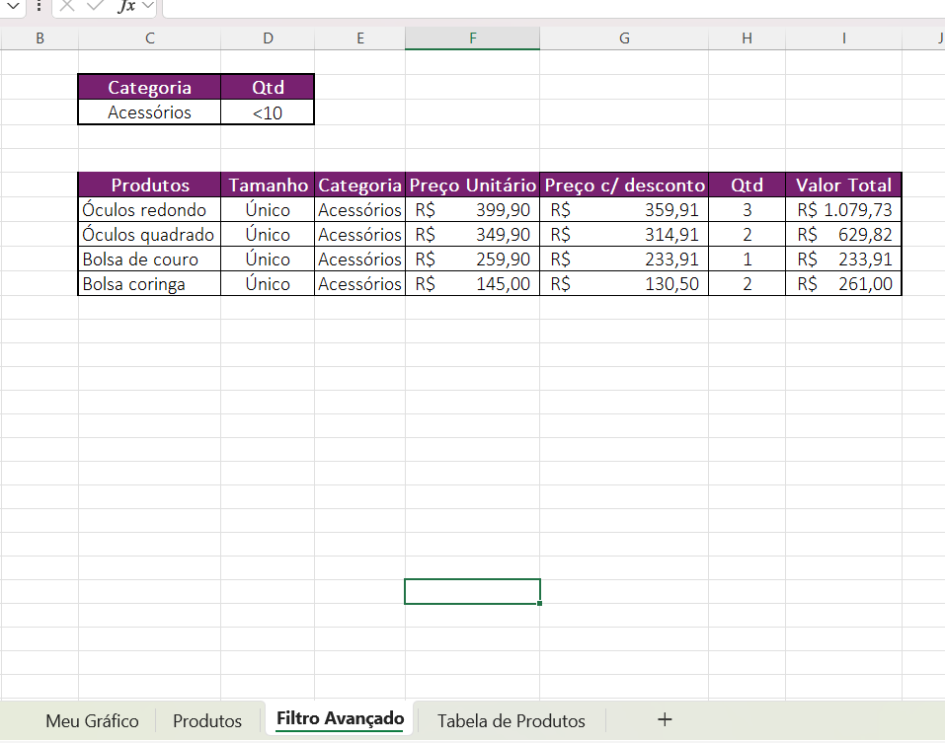Switch to the Meu Gráfico sheet tab
The height and width of the screenshot is (743, 945).
coord(92,720)
